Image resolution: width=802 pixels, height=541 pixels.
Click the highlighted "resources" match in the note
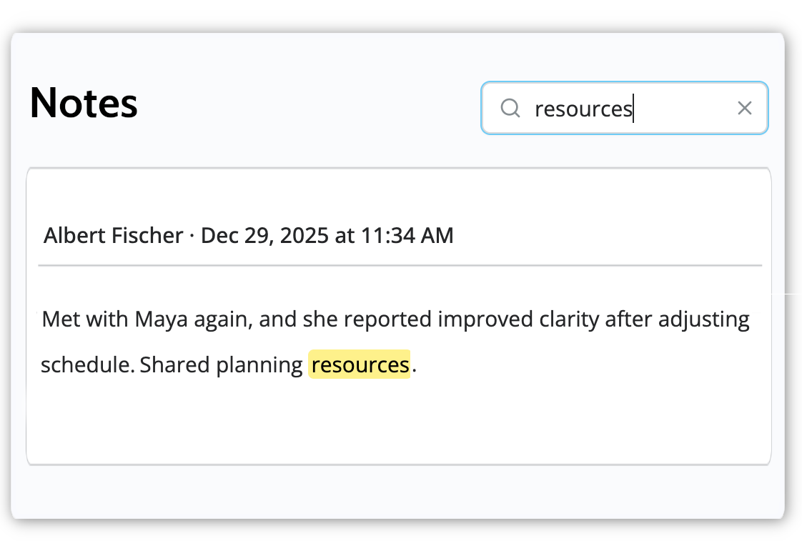click(x=360, y=364)
